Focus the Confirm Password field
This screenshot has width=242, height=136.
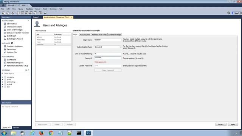(x=108, y=66)
